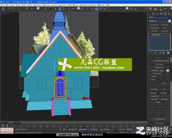
Task: Click the Undo arrow icon
Action: 9,9
